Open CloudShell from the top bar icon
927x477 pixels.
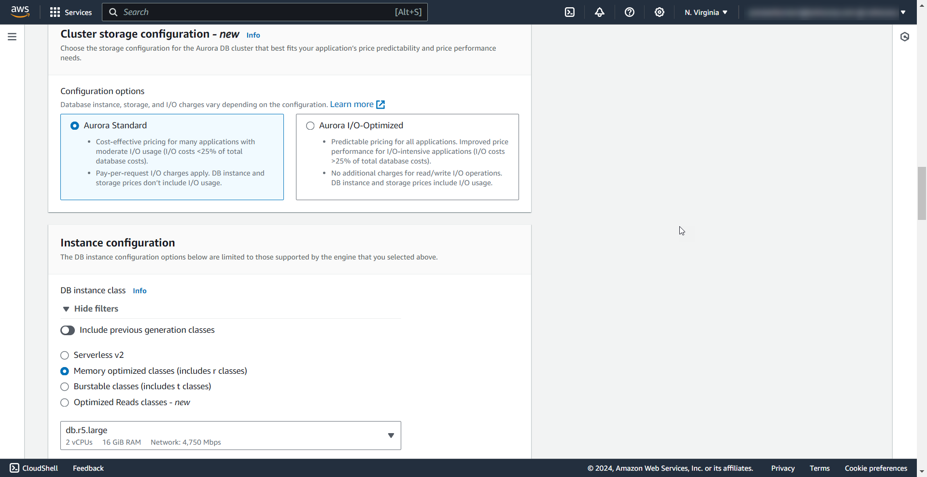(570, 12)
